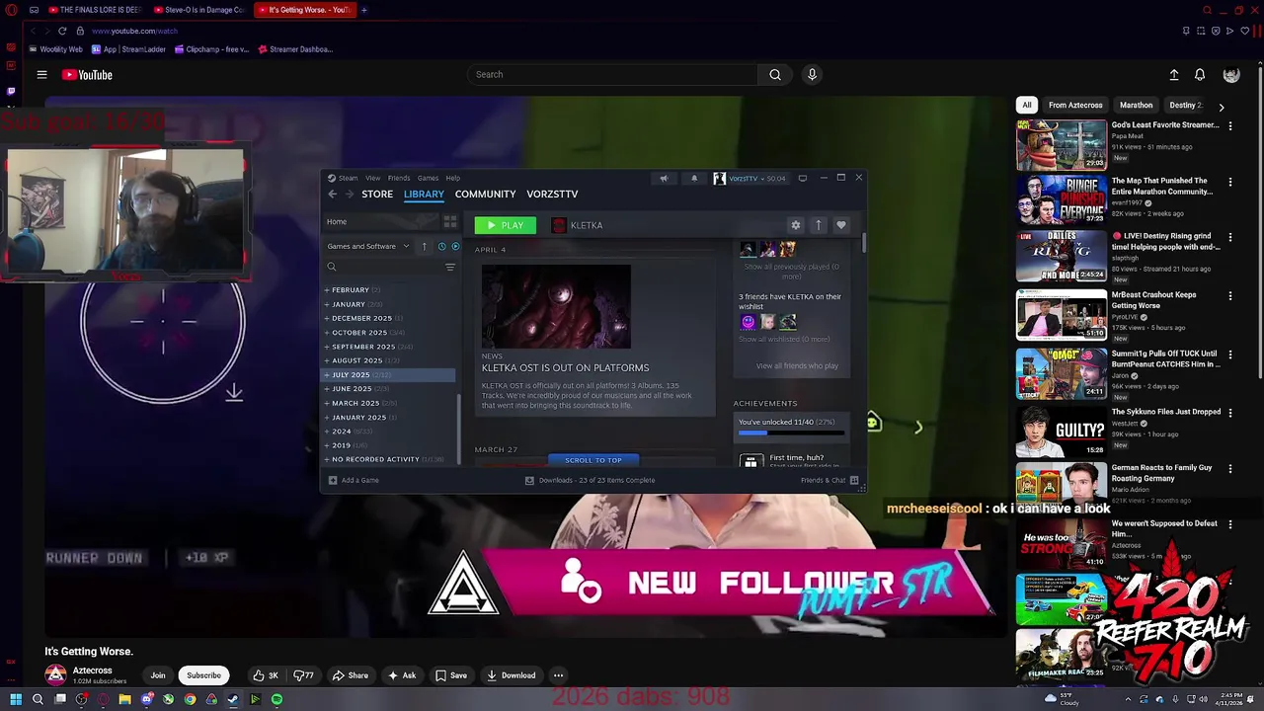Expand JULY 2025 group in Steam library
The image size is (1264, 711).
tap(389, 375)
